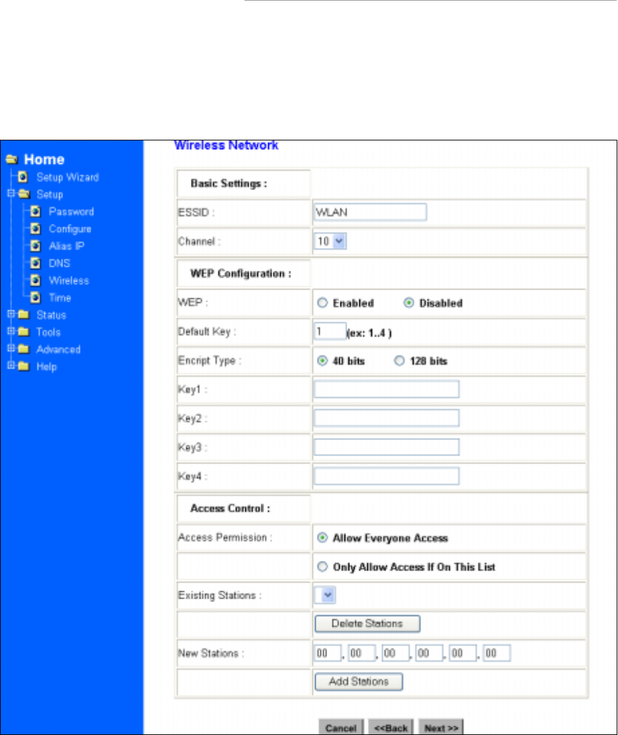Click the sixth New Stations MAC field
The height and width of the screenshot is (735, 618).
point(496,653)
